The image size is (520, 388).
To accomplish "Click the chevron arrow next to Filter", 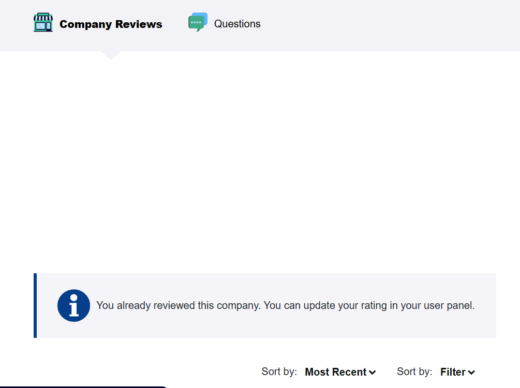I will [x=471, y=373].
